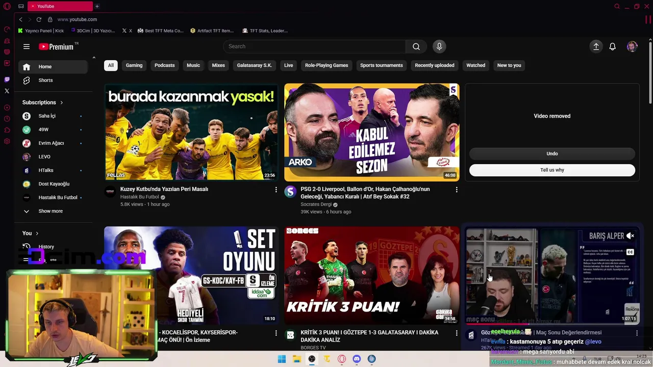Select the Gaming filter chip
Image resolution: width=653 pixels, height=367 pixels.
pyautogui.click(x=134, y=65)
